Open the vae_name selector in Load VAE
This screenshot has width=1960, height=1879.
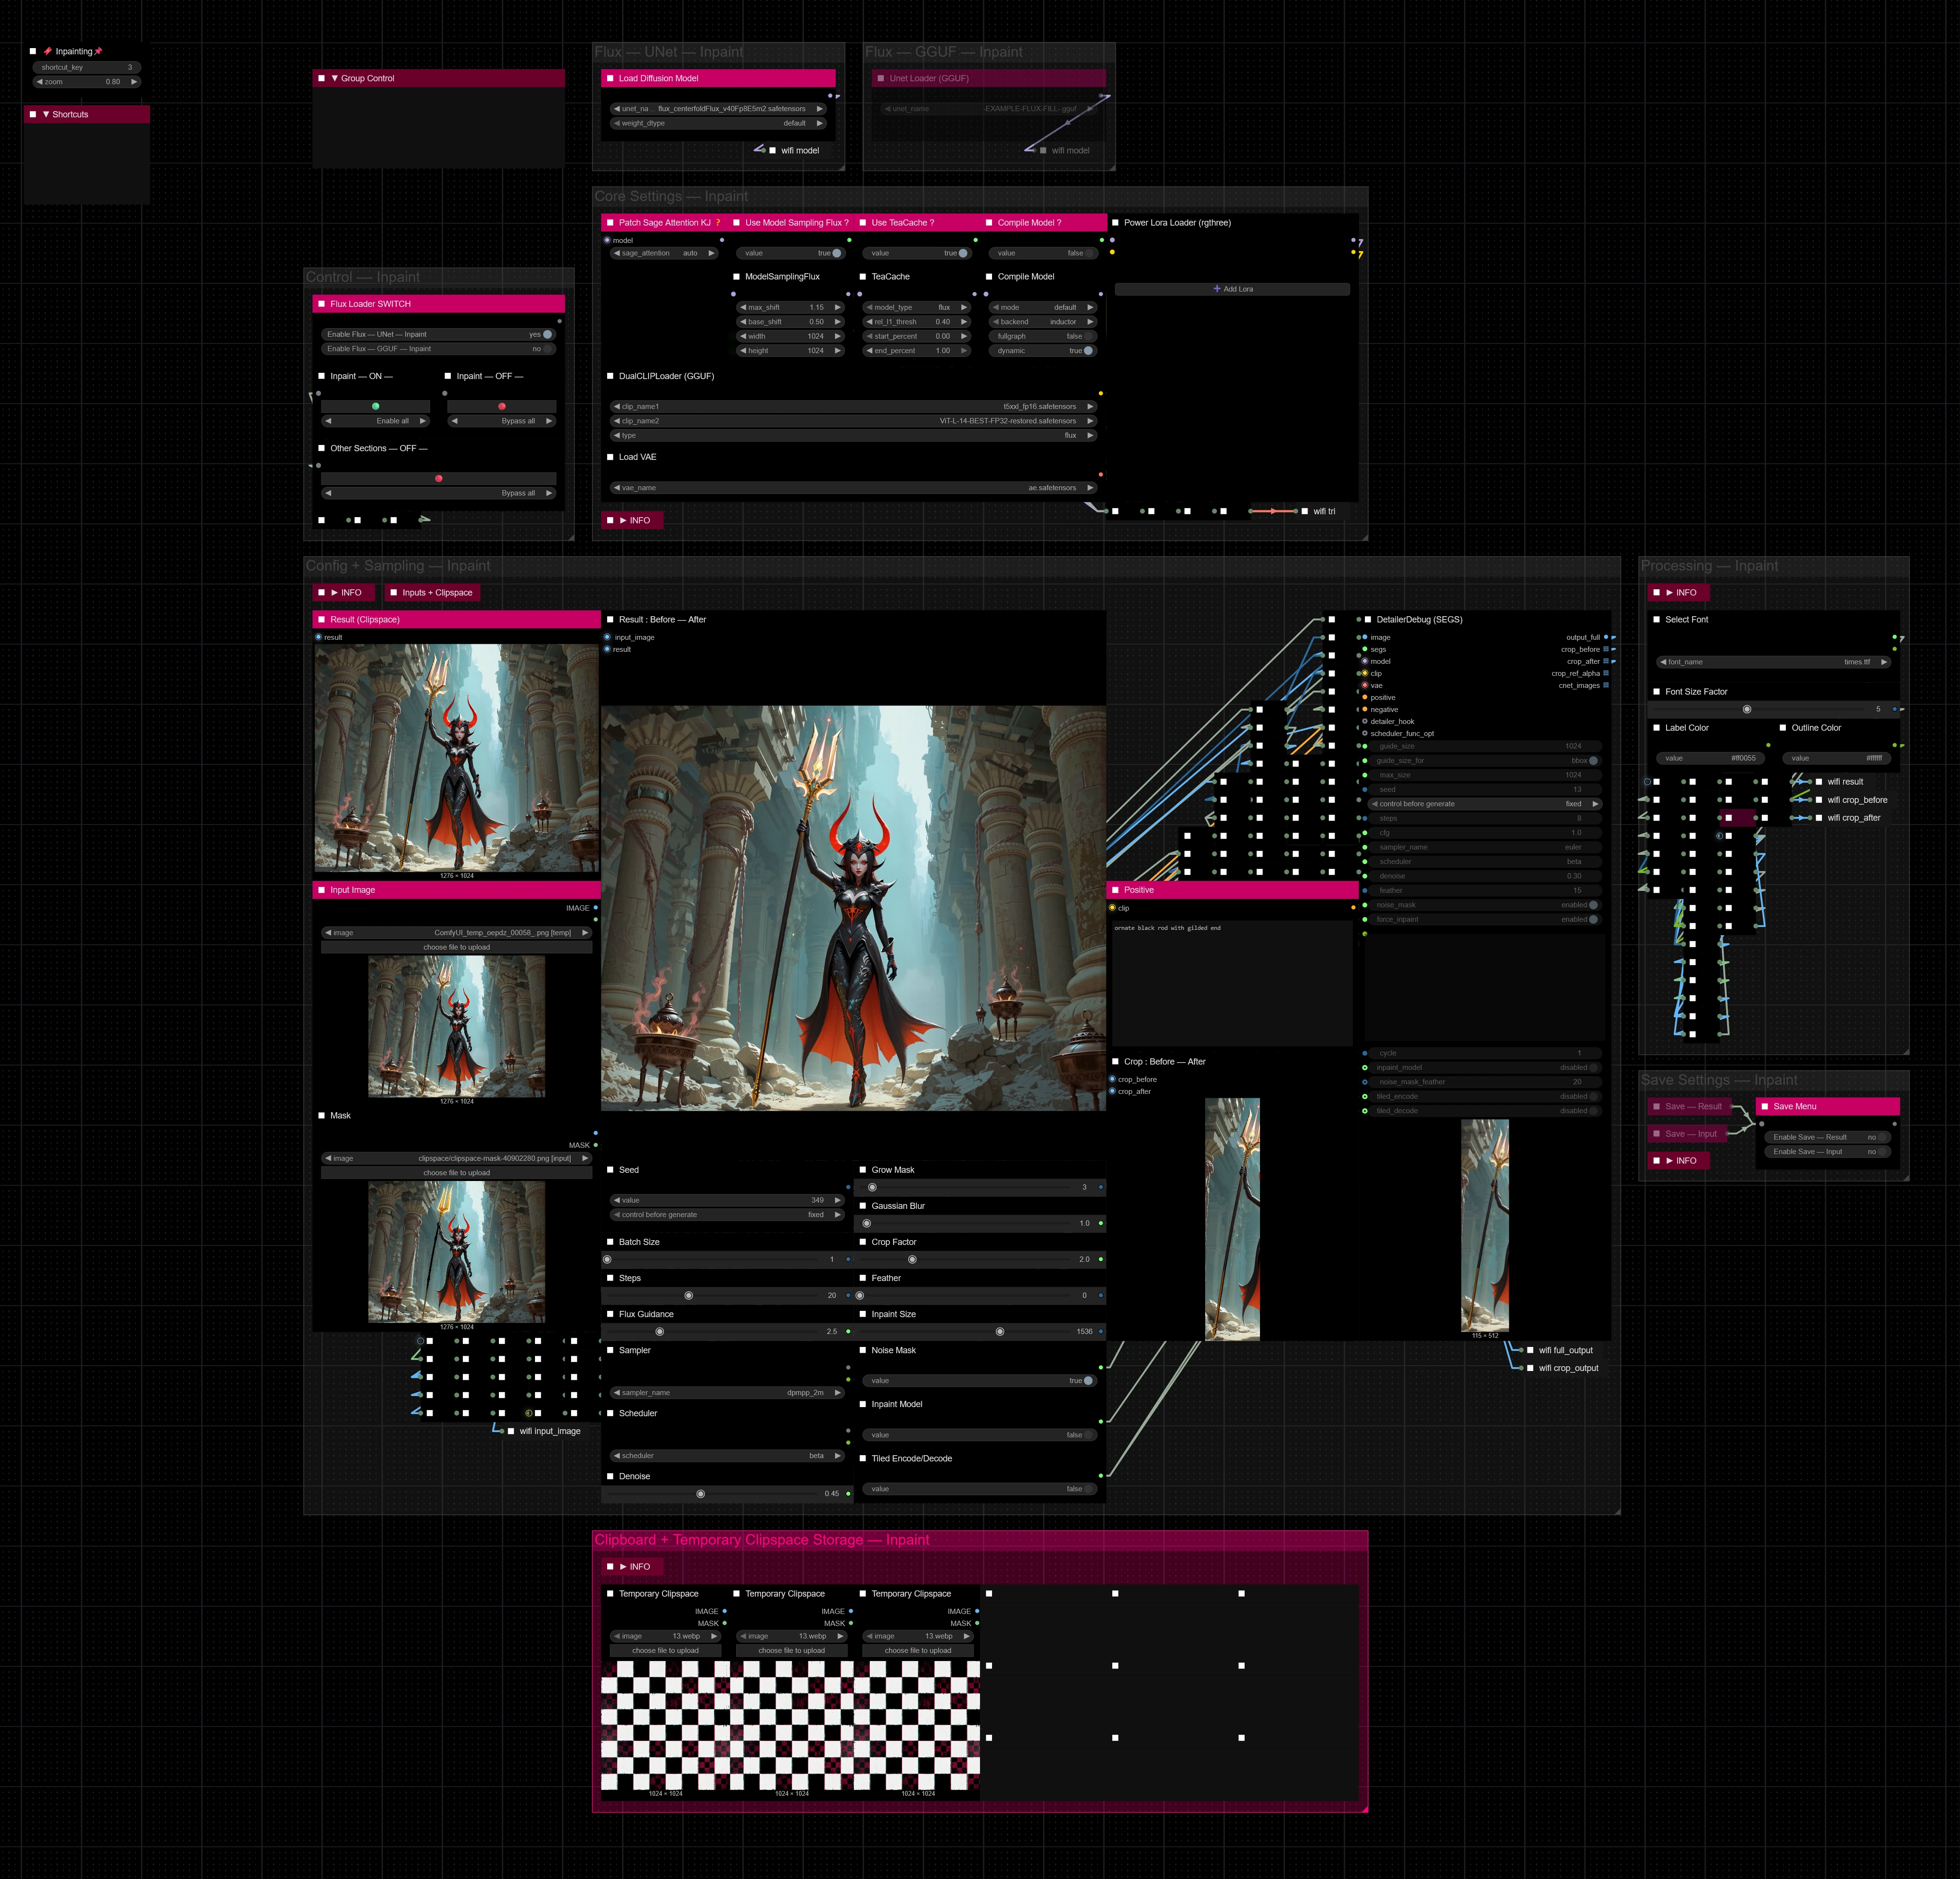[853, 488]
